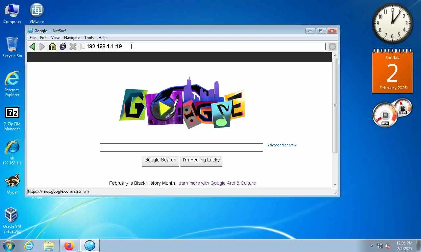Click the calendar gadget showing Sunday 2
421x252 pixels.
(x=392, y=72)
